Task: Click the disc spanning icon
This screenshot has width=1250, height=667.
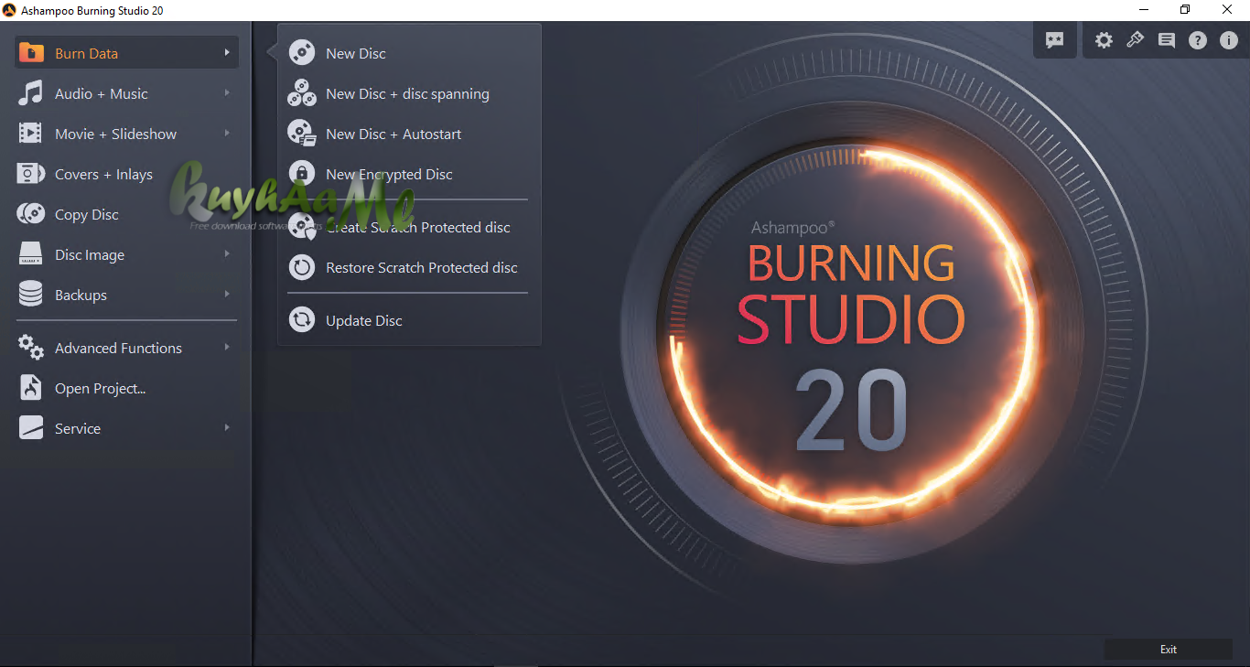Action: pos(302,93)
